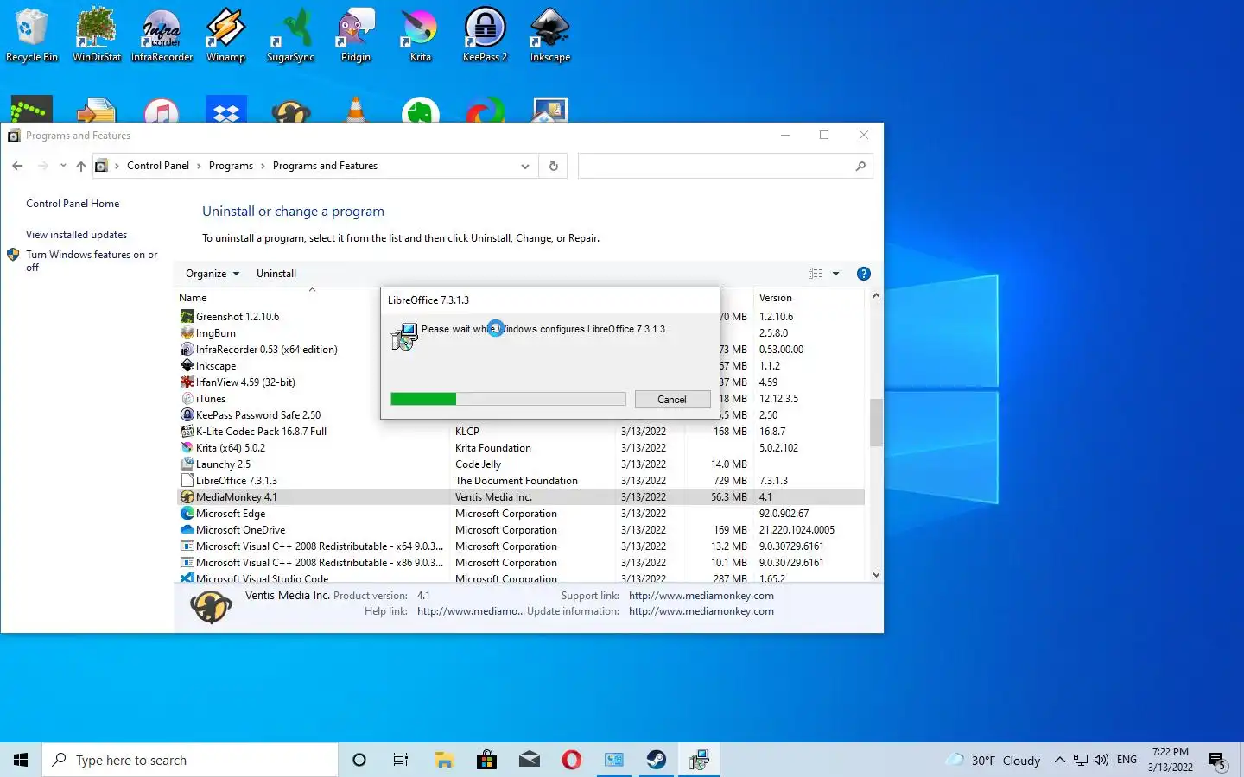
Task: Click the Change your view icon
Action: click(x=816, y=274)
